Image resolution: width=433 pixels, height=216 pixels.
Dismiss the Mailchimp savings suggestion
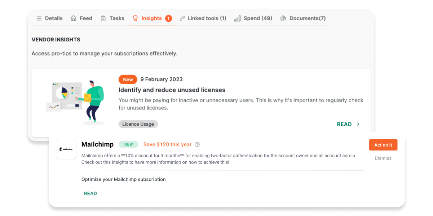click(383, 158)
